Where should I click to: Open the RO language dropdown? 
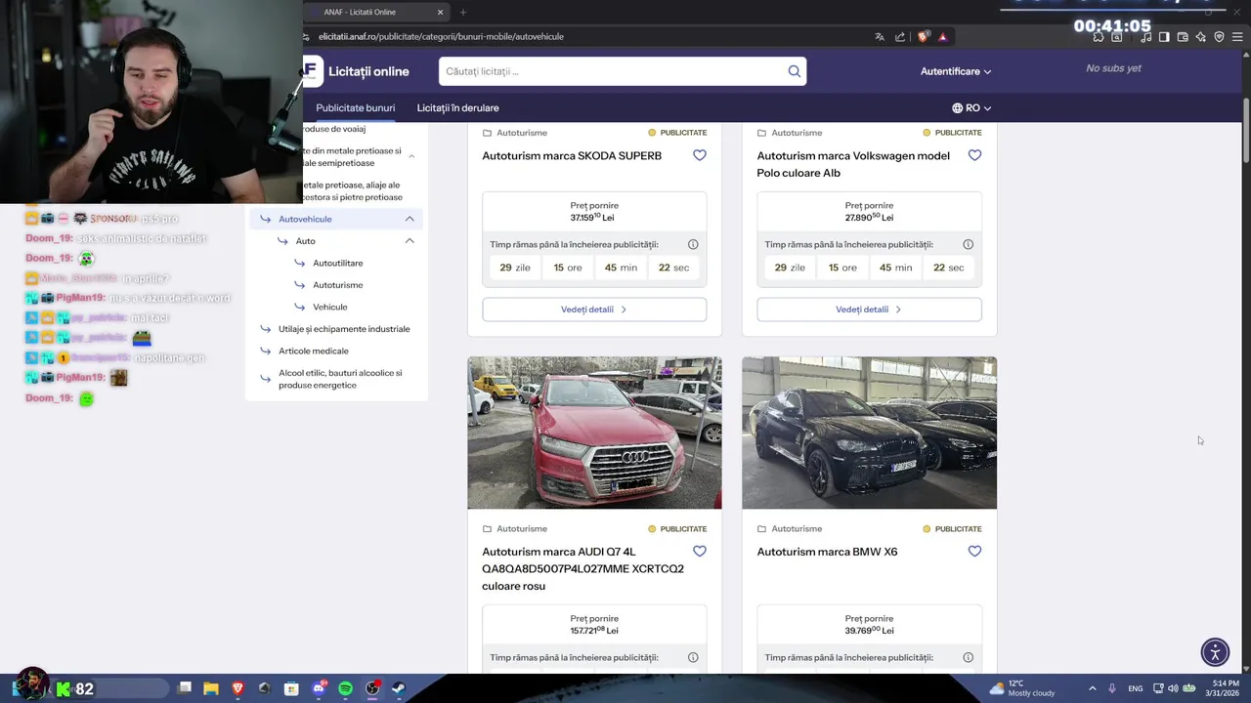tap(971, 108)
